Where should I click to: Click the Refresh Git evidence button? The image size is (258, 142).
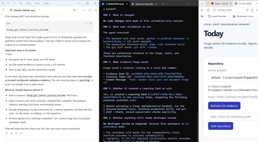(224, 106)
